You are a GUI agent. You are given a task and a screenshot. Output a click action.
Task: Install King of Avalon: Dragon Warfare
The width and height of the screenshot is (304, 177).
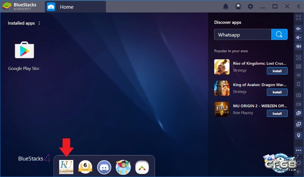(277, 92)
